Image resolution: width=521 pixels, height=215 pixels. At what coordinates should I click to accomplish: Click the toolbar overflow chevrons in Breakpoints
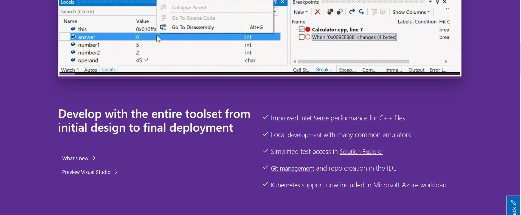(x=447, y=9)
